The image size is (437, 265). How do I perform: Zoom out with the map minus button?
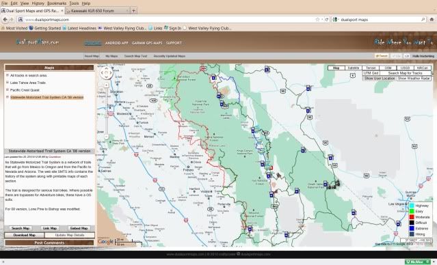pos(106,137)
